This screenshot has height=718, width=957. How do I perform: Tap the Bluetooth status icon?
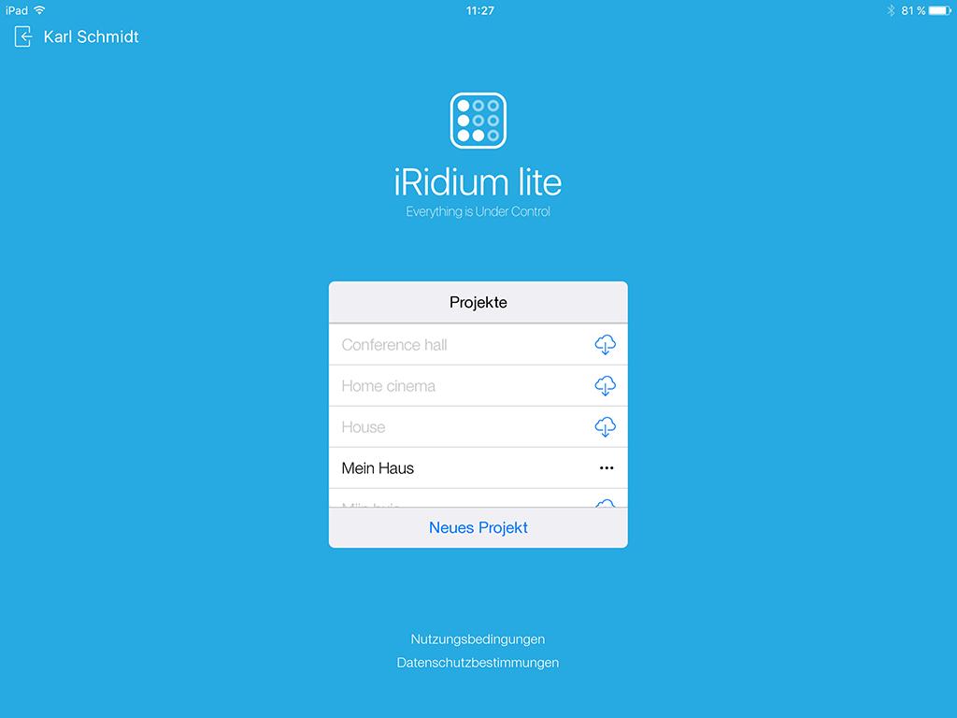891,10
